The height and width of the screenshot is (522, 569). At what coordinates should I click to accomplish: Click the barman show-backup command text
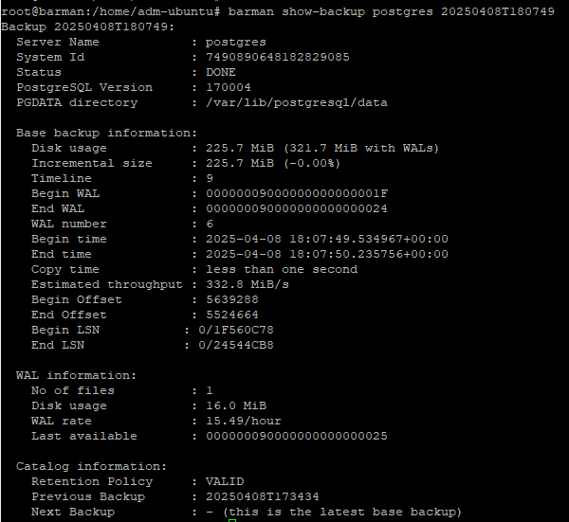391,11
